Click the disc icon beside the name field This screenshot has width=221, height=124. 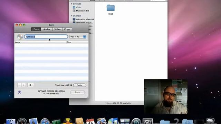click(20, 37)
